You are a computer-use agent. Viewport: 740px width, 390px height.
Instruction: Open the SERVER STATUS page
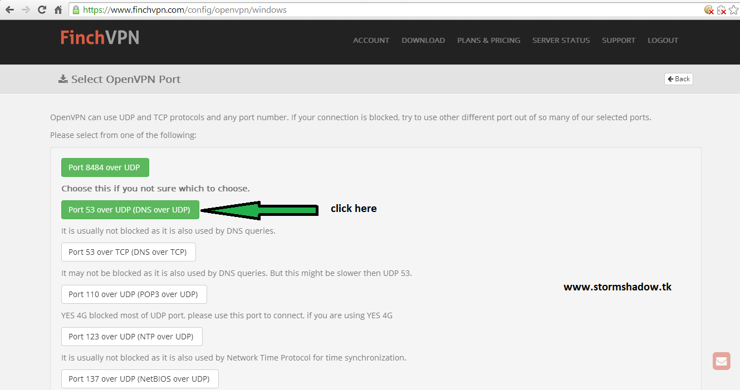click(x=561, y=40)
